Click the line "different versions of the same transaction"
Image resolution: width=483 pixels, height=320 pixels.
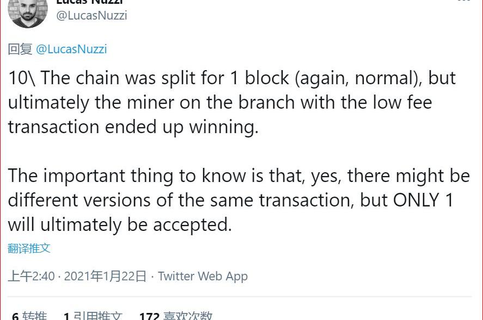tap(230, 200)
